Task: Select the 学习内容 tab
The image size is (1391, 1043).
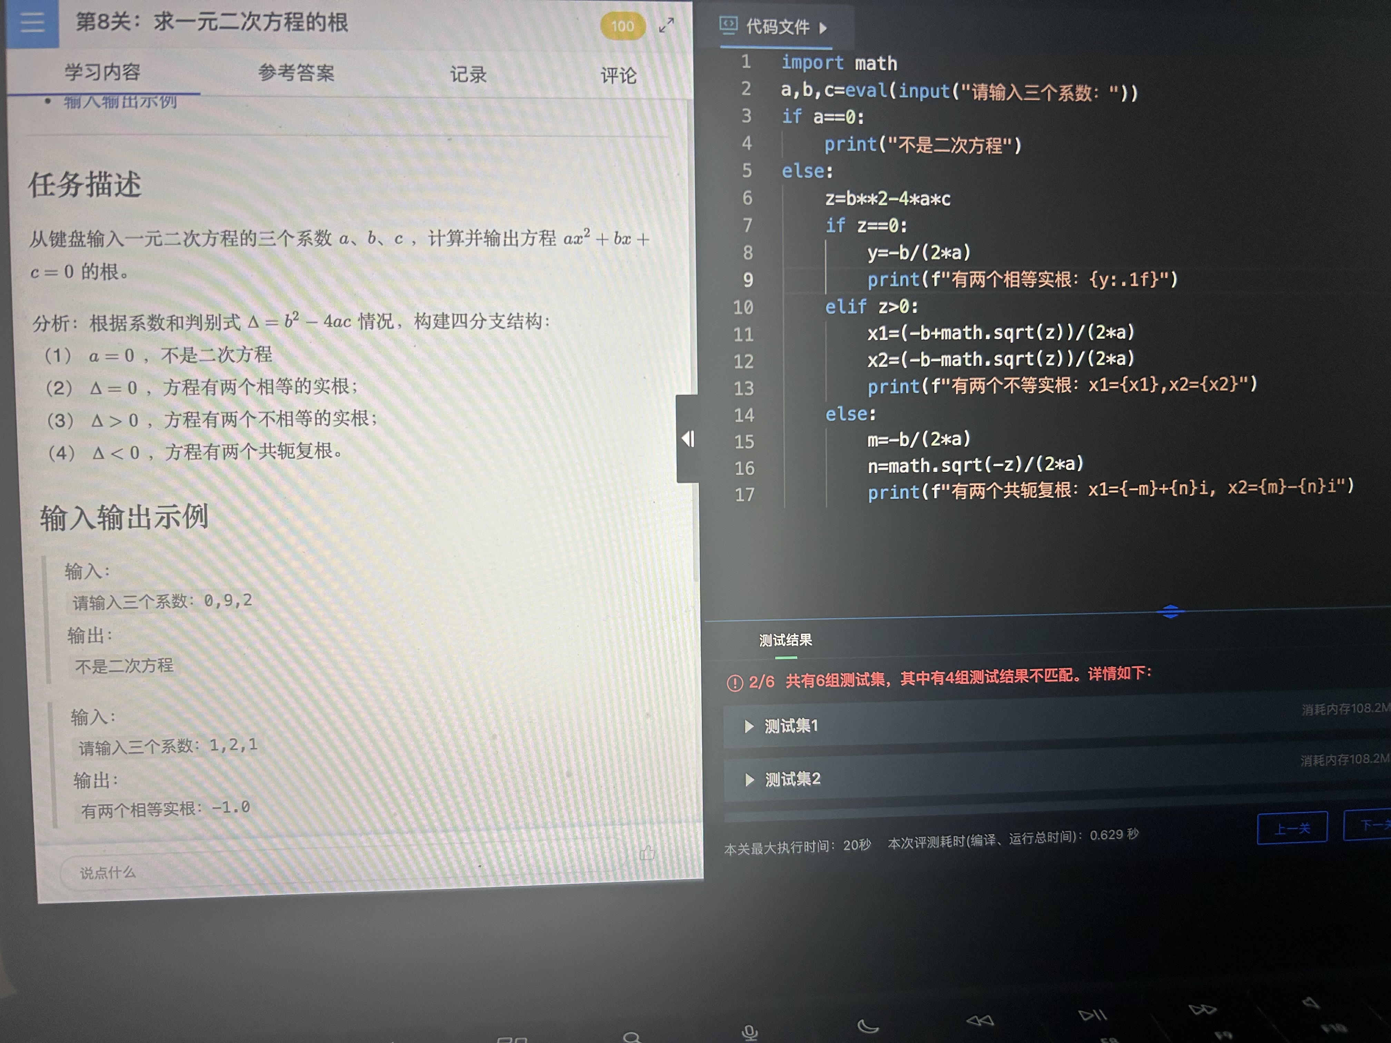Action: pos(102,72)
